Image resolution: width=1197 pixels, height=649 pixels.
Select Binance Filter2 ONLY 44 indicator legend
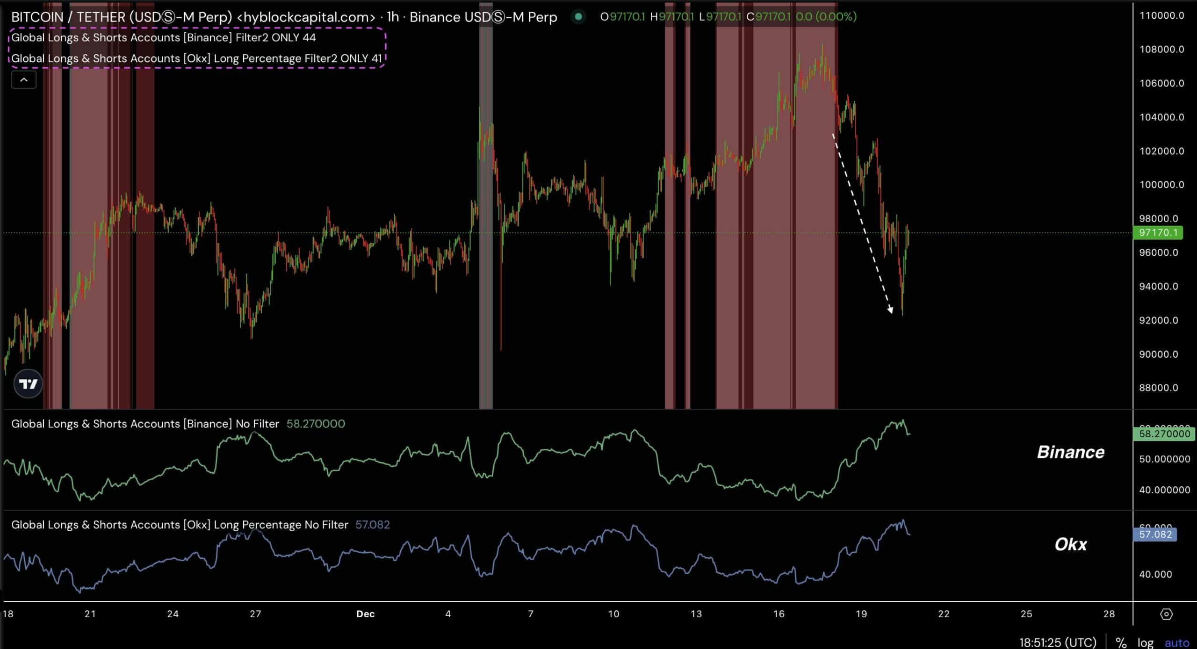click(x=164, y=37)
